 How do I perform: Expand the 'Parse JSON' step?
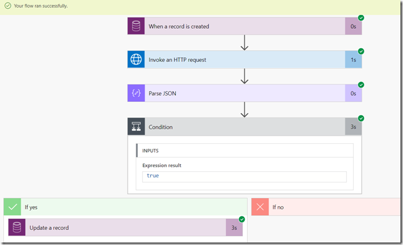click(245, 93)
